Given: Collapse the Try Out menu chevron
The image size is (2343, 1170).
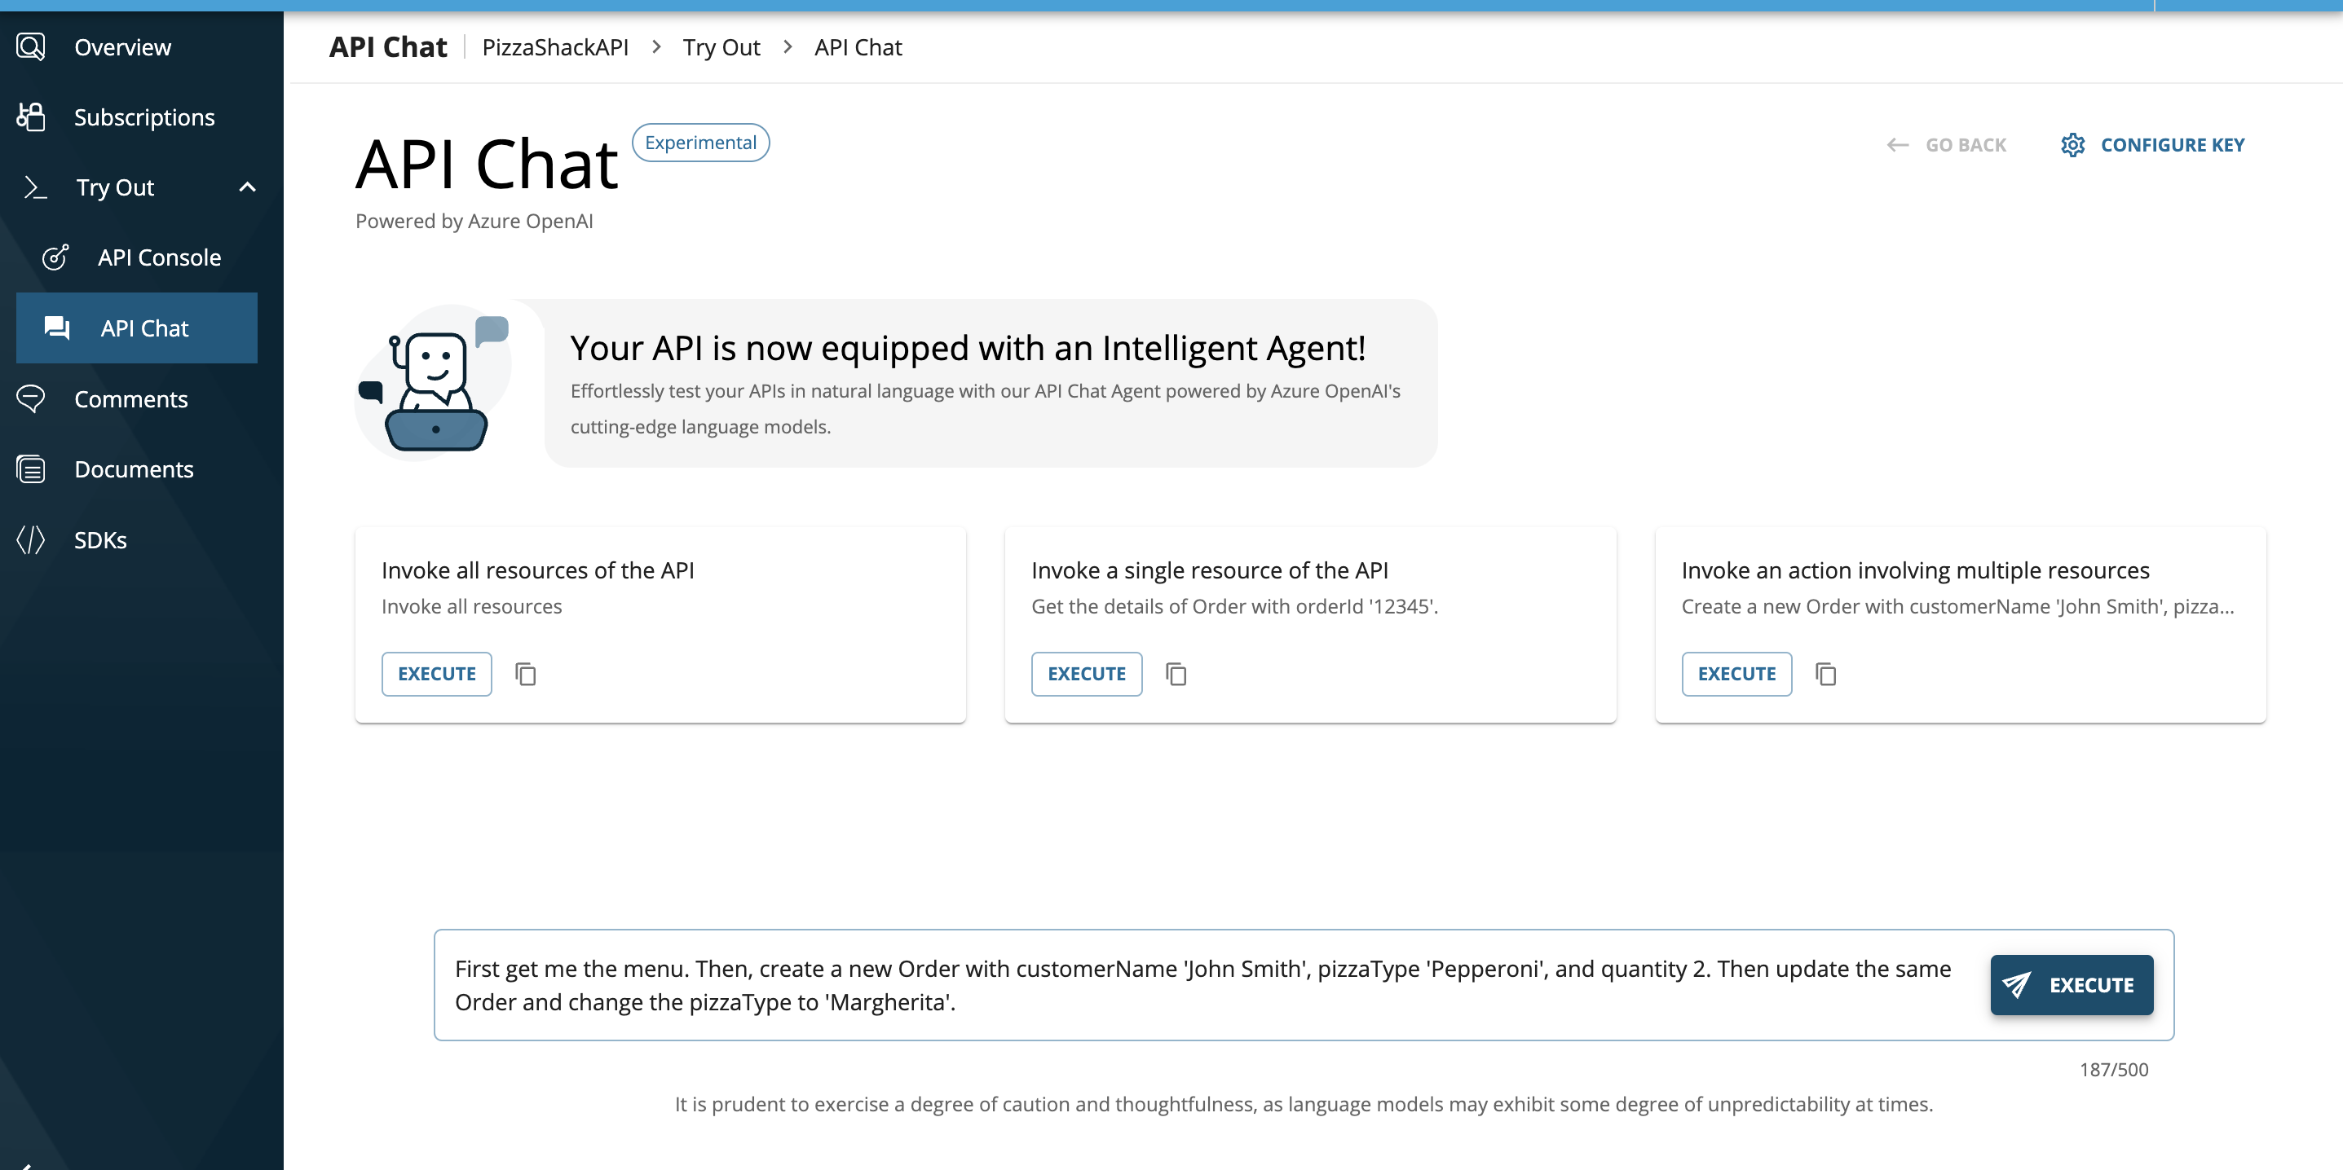Looking at the screenshot, I should point(247,187).
